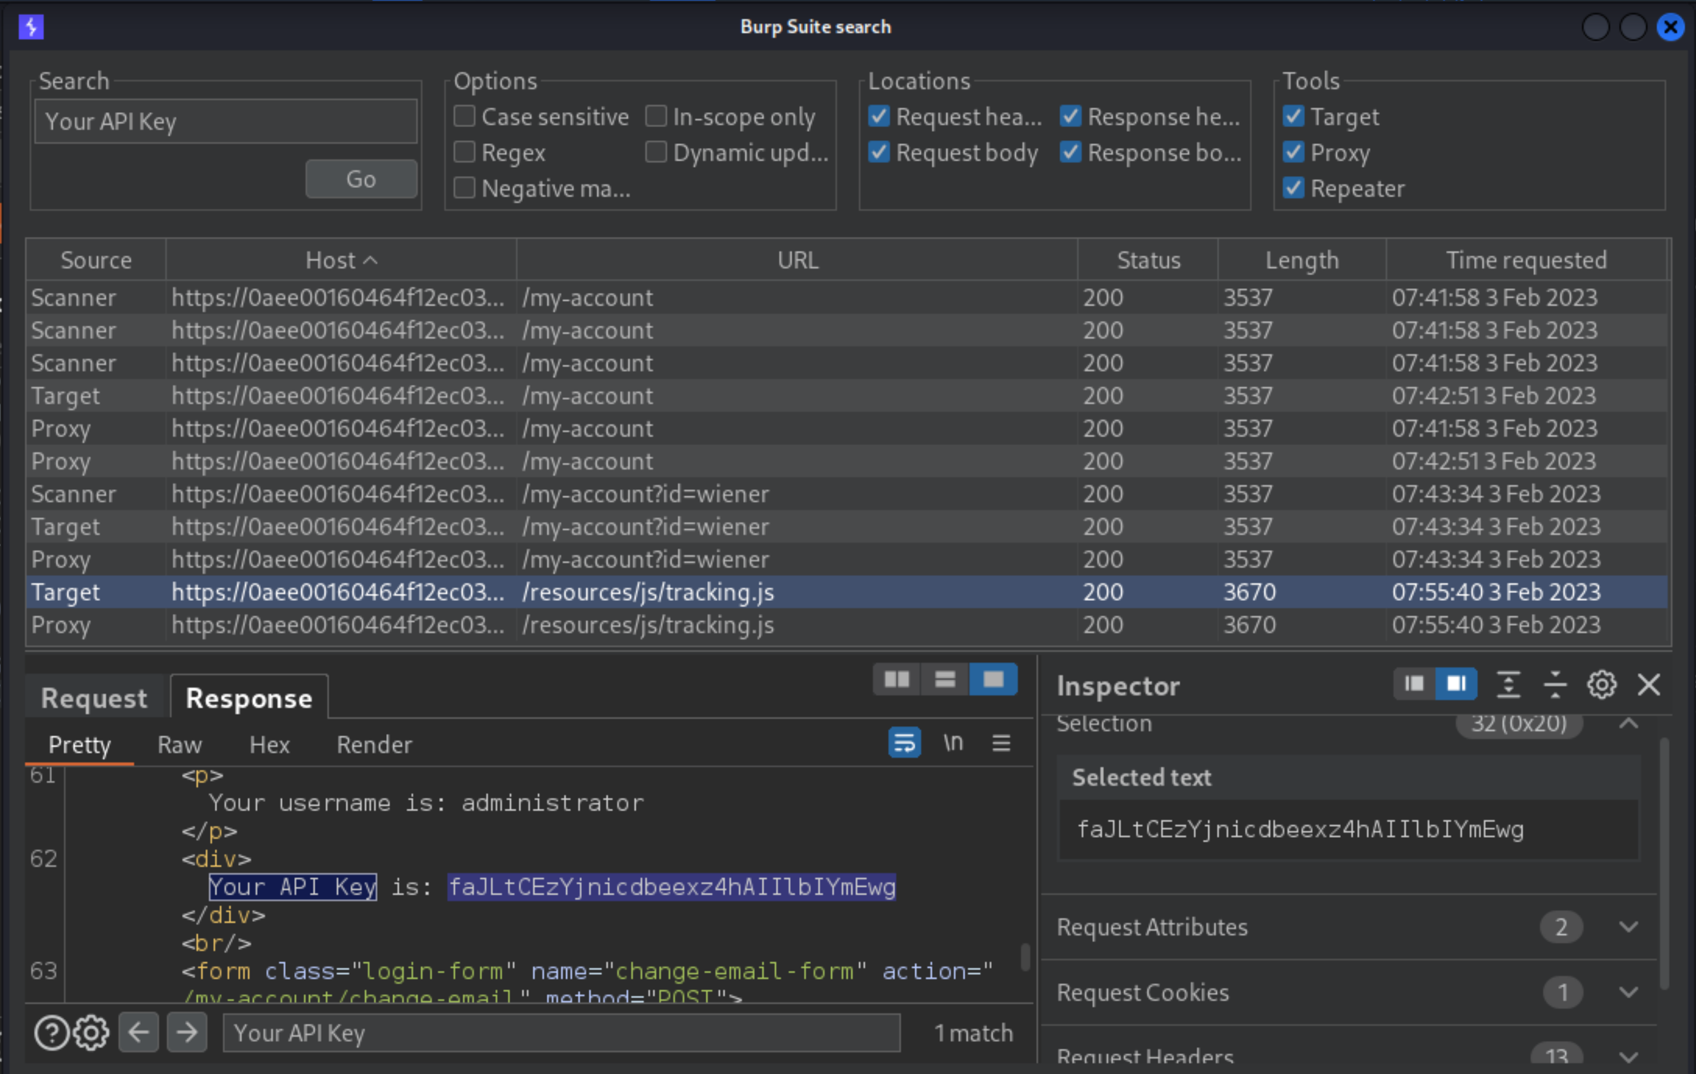Expand Request Cookies section
The image size is (1696, 1074).
[1629, 992]
